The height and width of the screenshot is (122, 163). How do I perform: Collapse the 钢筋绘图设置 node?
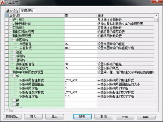click(x=11, y=36)
